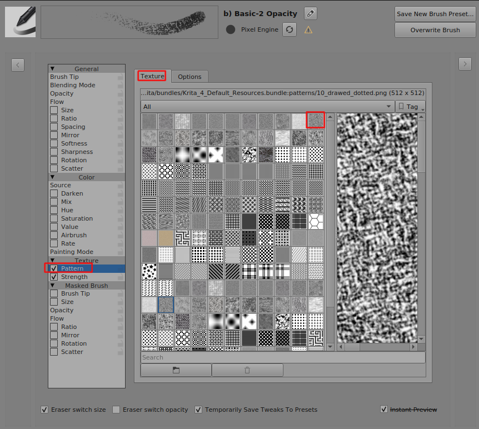Click the right arrow panel button
The width and height of the screenshot is (479, 429).
(465, 64)
